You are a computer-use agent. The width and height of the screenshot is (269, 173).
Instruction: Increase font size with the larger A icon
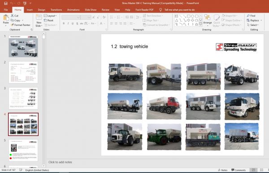[x=94, y=17]
